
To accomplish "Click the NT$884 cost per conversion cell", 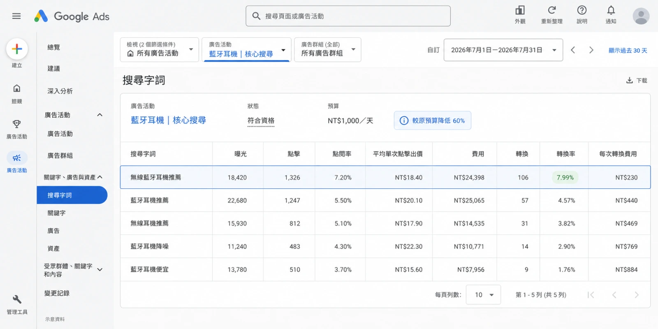I will [x=626, y=269].
